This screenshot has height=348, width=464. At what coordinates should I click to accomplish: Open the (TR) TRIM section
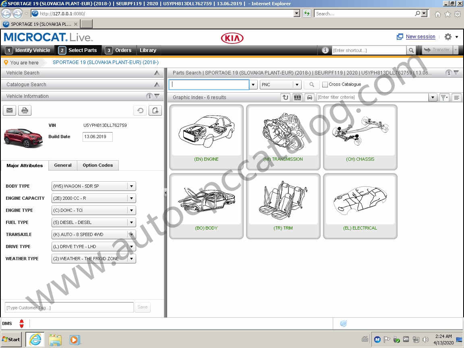click(283, 206)
